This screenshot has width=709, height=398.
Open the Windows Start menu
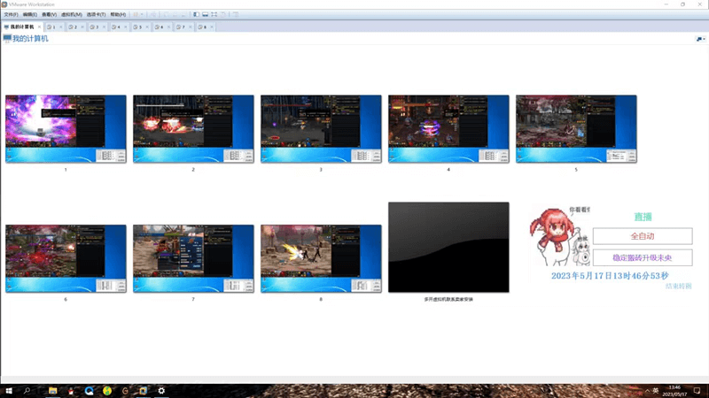pyautogui.click(x=9, y=391)
